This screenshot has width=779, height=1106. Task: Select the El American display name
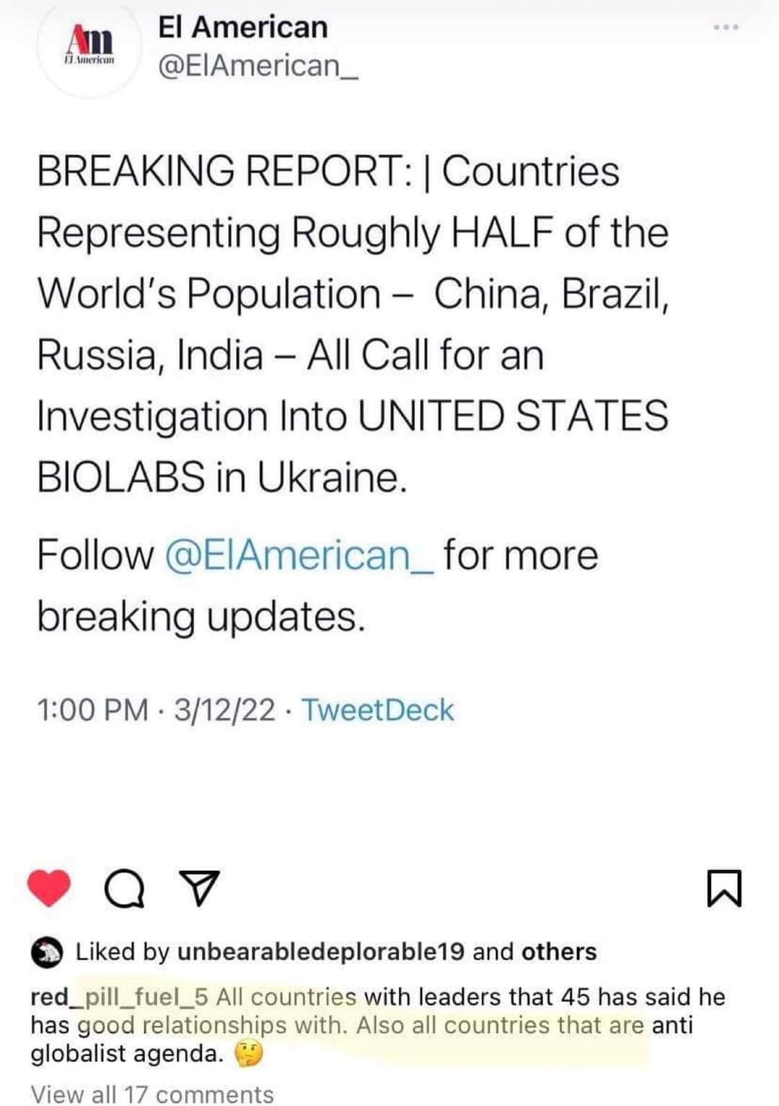pos(242,27)
